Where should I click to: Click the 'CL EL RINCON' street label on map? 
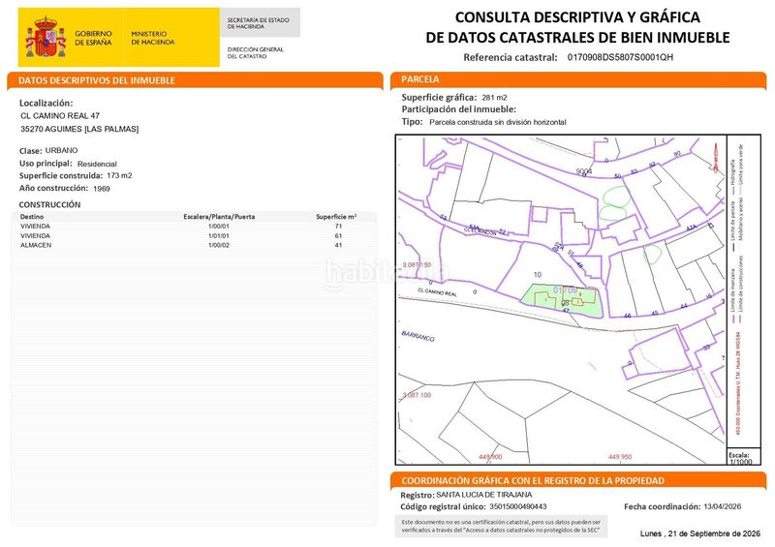pos(480,231)
